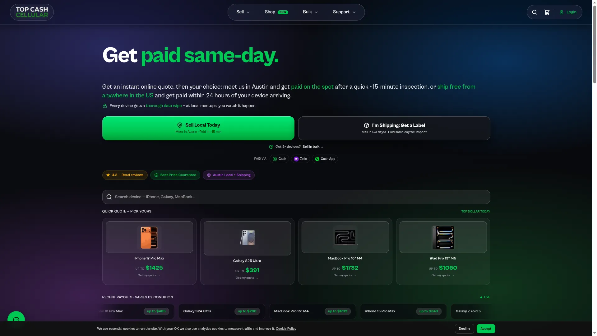Click the Cash App payment pill
Image resolution: width=597 pixels, height=336 pixels.
click(x=325, y=159)
